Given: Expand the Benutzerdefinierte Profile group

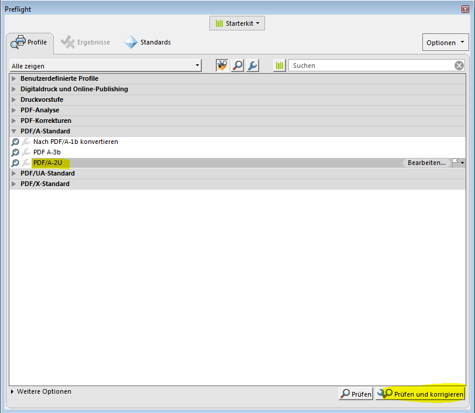Looking at the screenshot, I should 15,78.
